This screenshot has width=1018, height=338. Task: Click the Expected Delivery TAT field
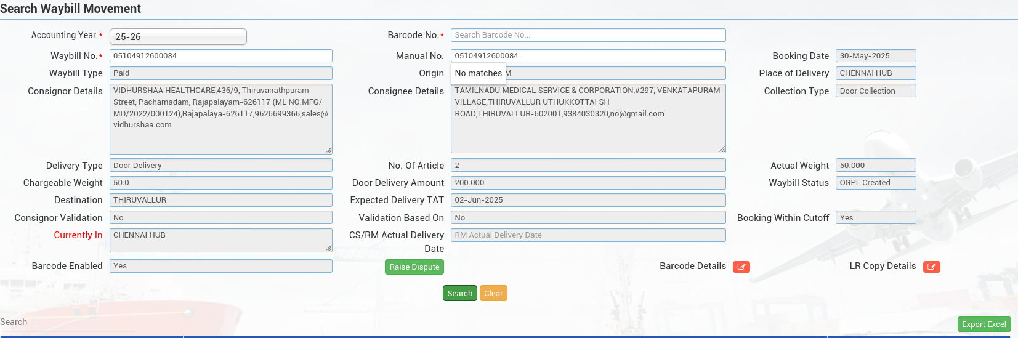[x=588, y=200]
